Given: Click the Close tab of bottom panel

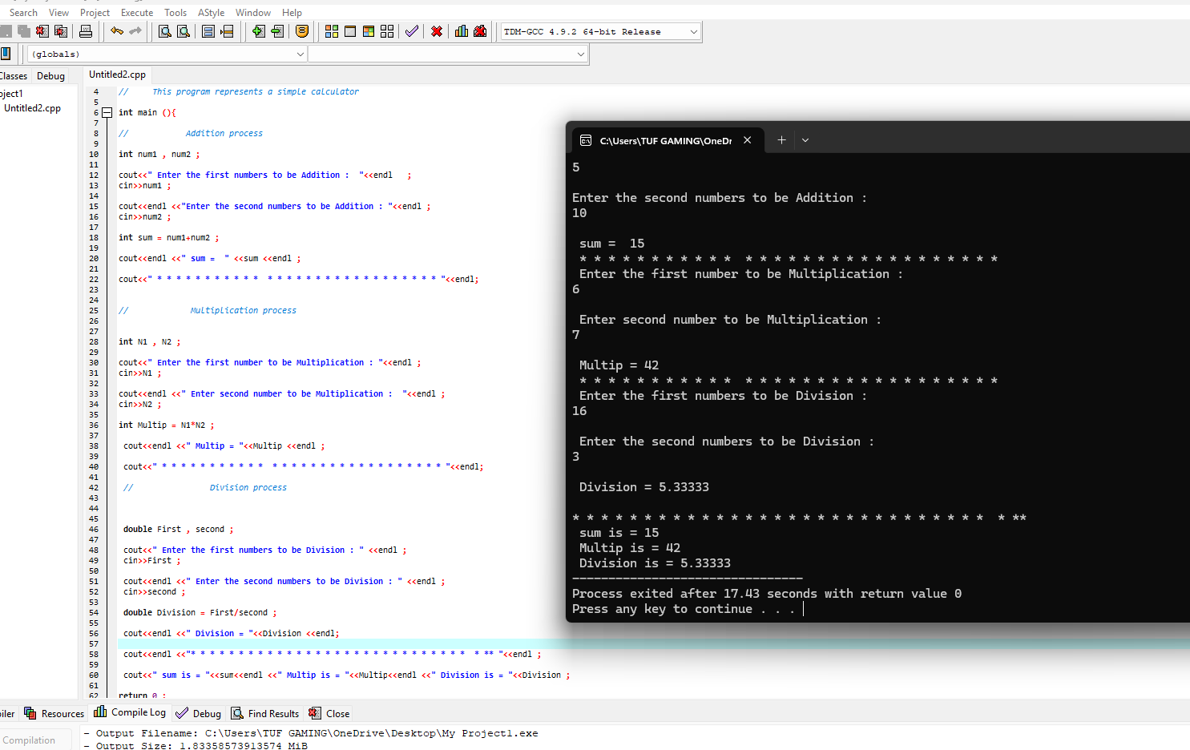Looking at the screenshot, I should (329, 713).
